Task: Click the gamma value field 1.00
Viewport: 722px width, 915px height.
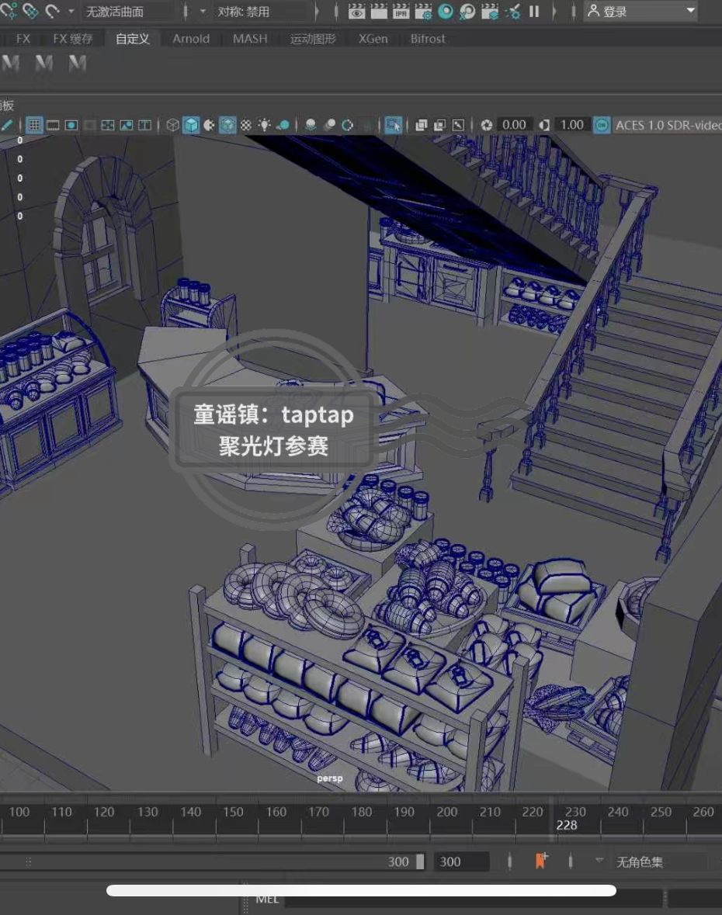Action: tap(571, 125)
